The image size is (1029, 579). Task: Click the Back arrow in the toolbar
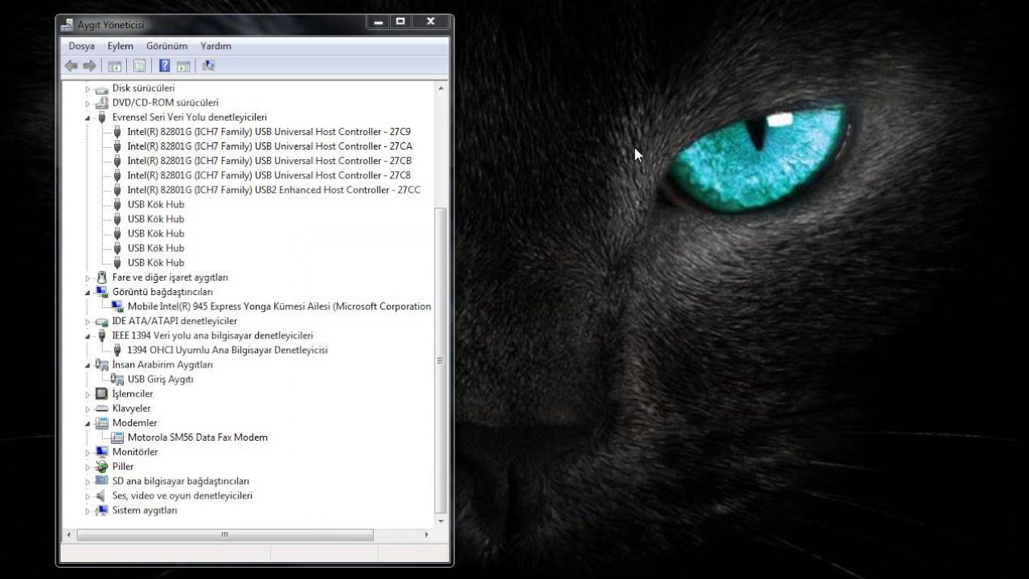point(72,66)
